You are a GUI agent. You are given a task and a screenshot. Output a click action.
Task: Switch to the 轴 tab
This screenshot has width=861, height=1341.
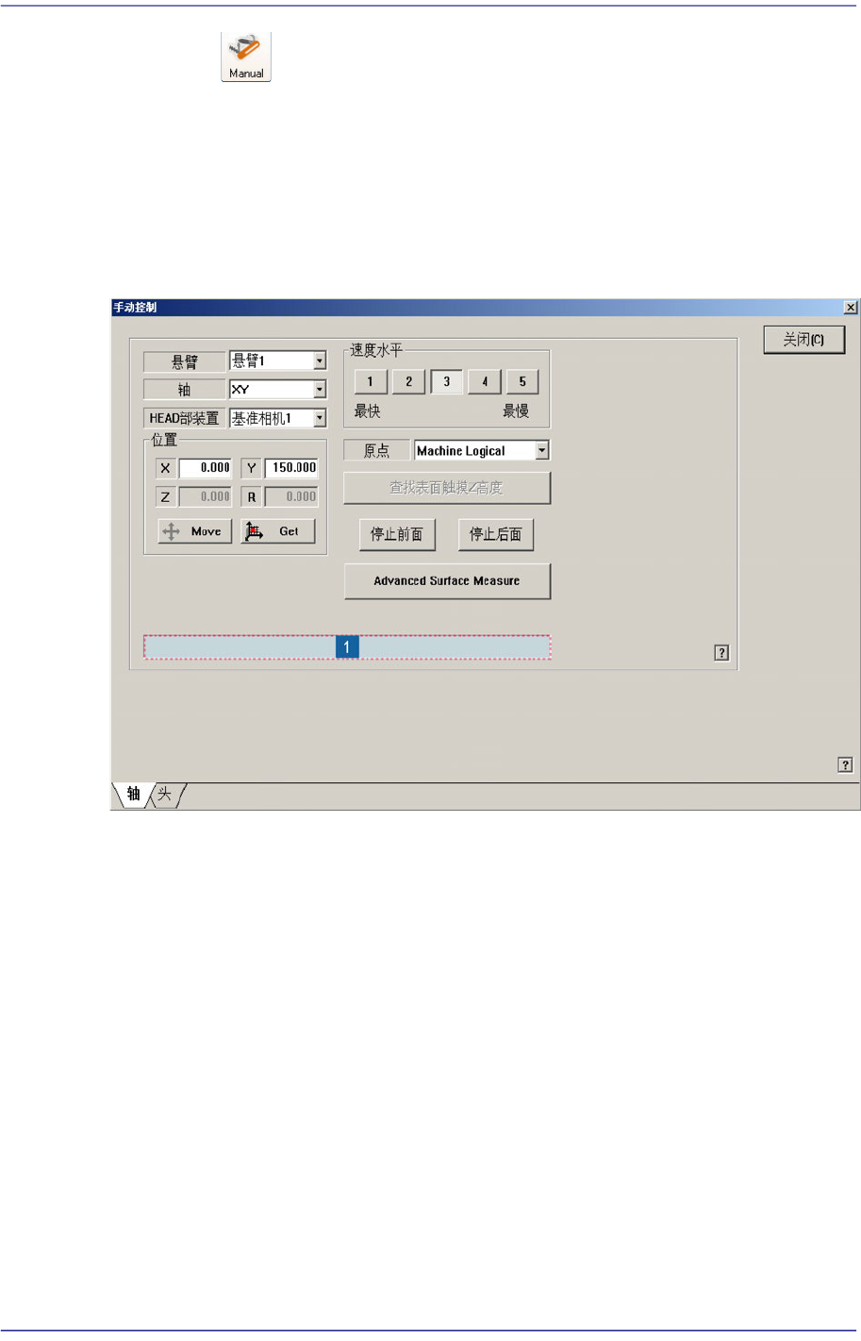133,795
